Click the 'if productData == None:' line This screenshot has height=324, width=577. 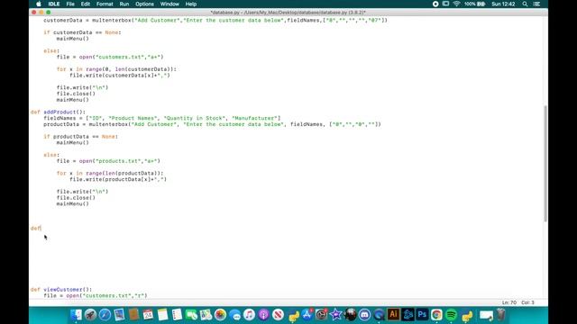80,136
